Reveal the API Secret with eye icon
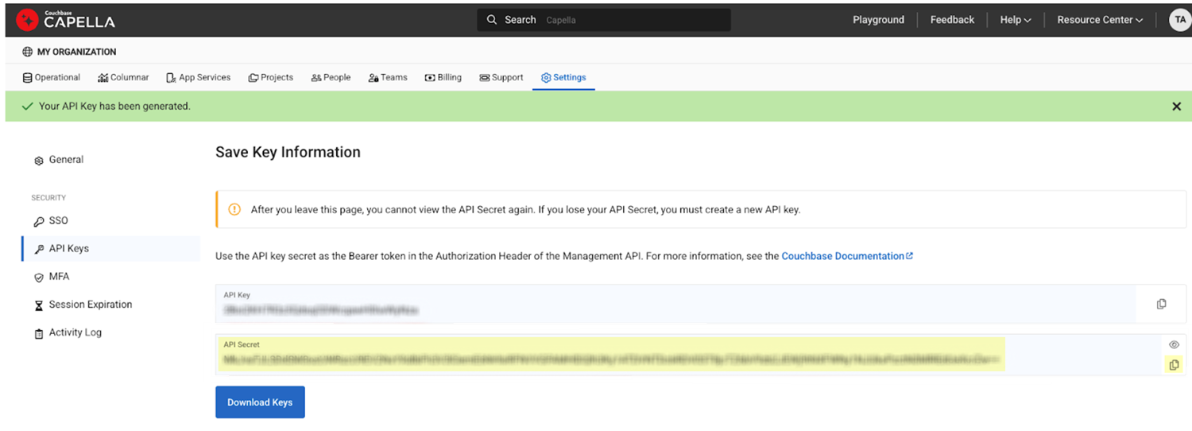Screen dimensions: 1192x431 click(1174, 344)
